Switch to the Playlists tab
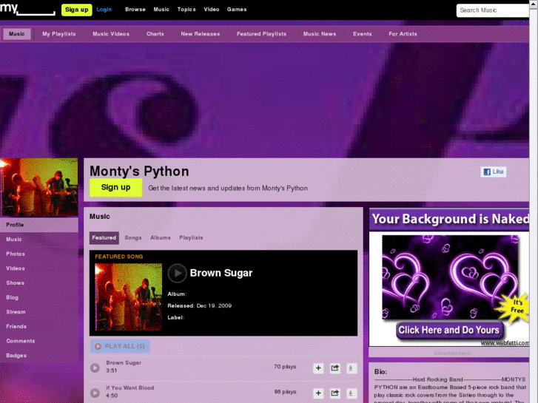Image resolution: width=538 pixels, height=403 pixels. pos(191,237)
